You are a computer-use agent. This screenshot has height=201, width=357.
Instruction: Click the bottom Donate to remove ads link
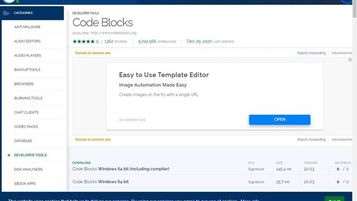point(93,140)
